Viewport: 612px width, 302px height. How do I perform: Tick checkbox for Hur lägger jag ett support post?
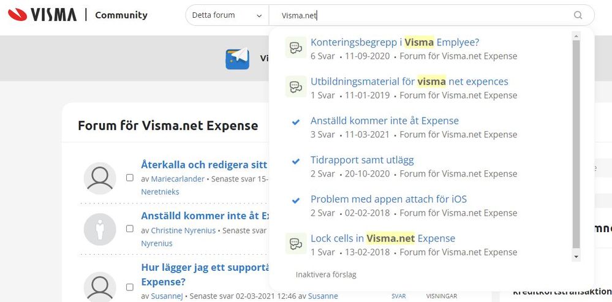point(130,287)
